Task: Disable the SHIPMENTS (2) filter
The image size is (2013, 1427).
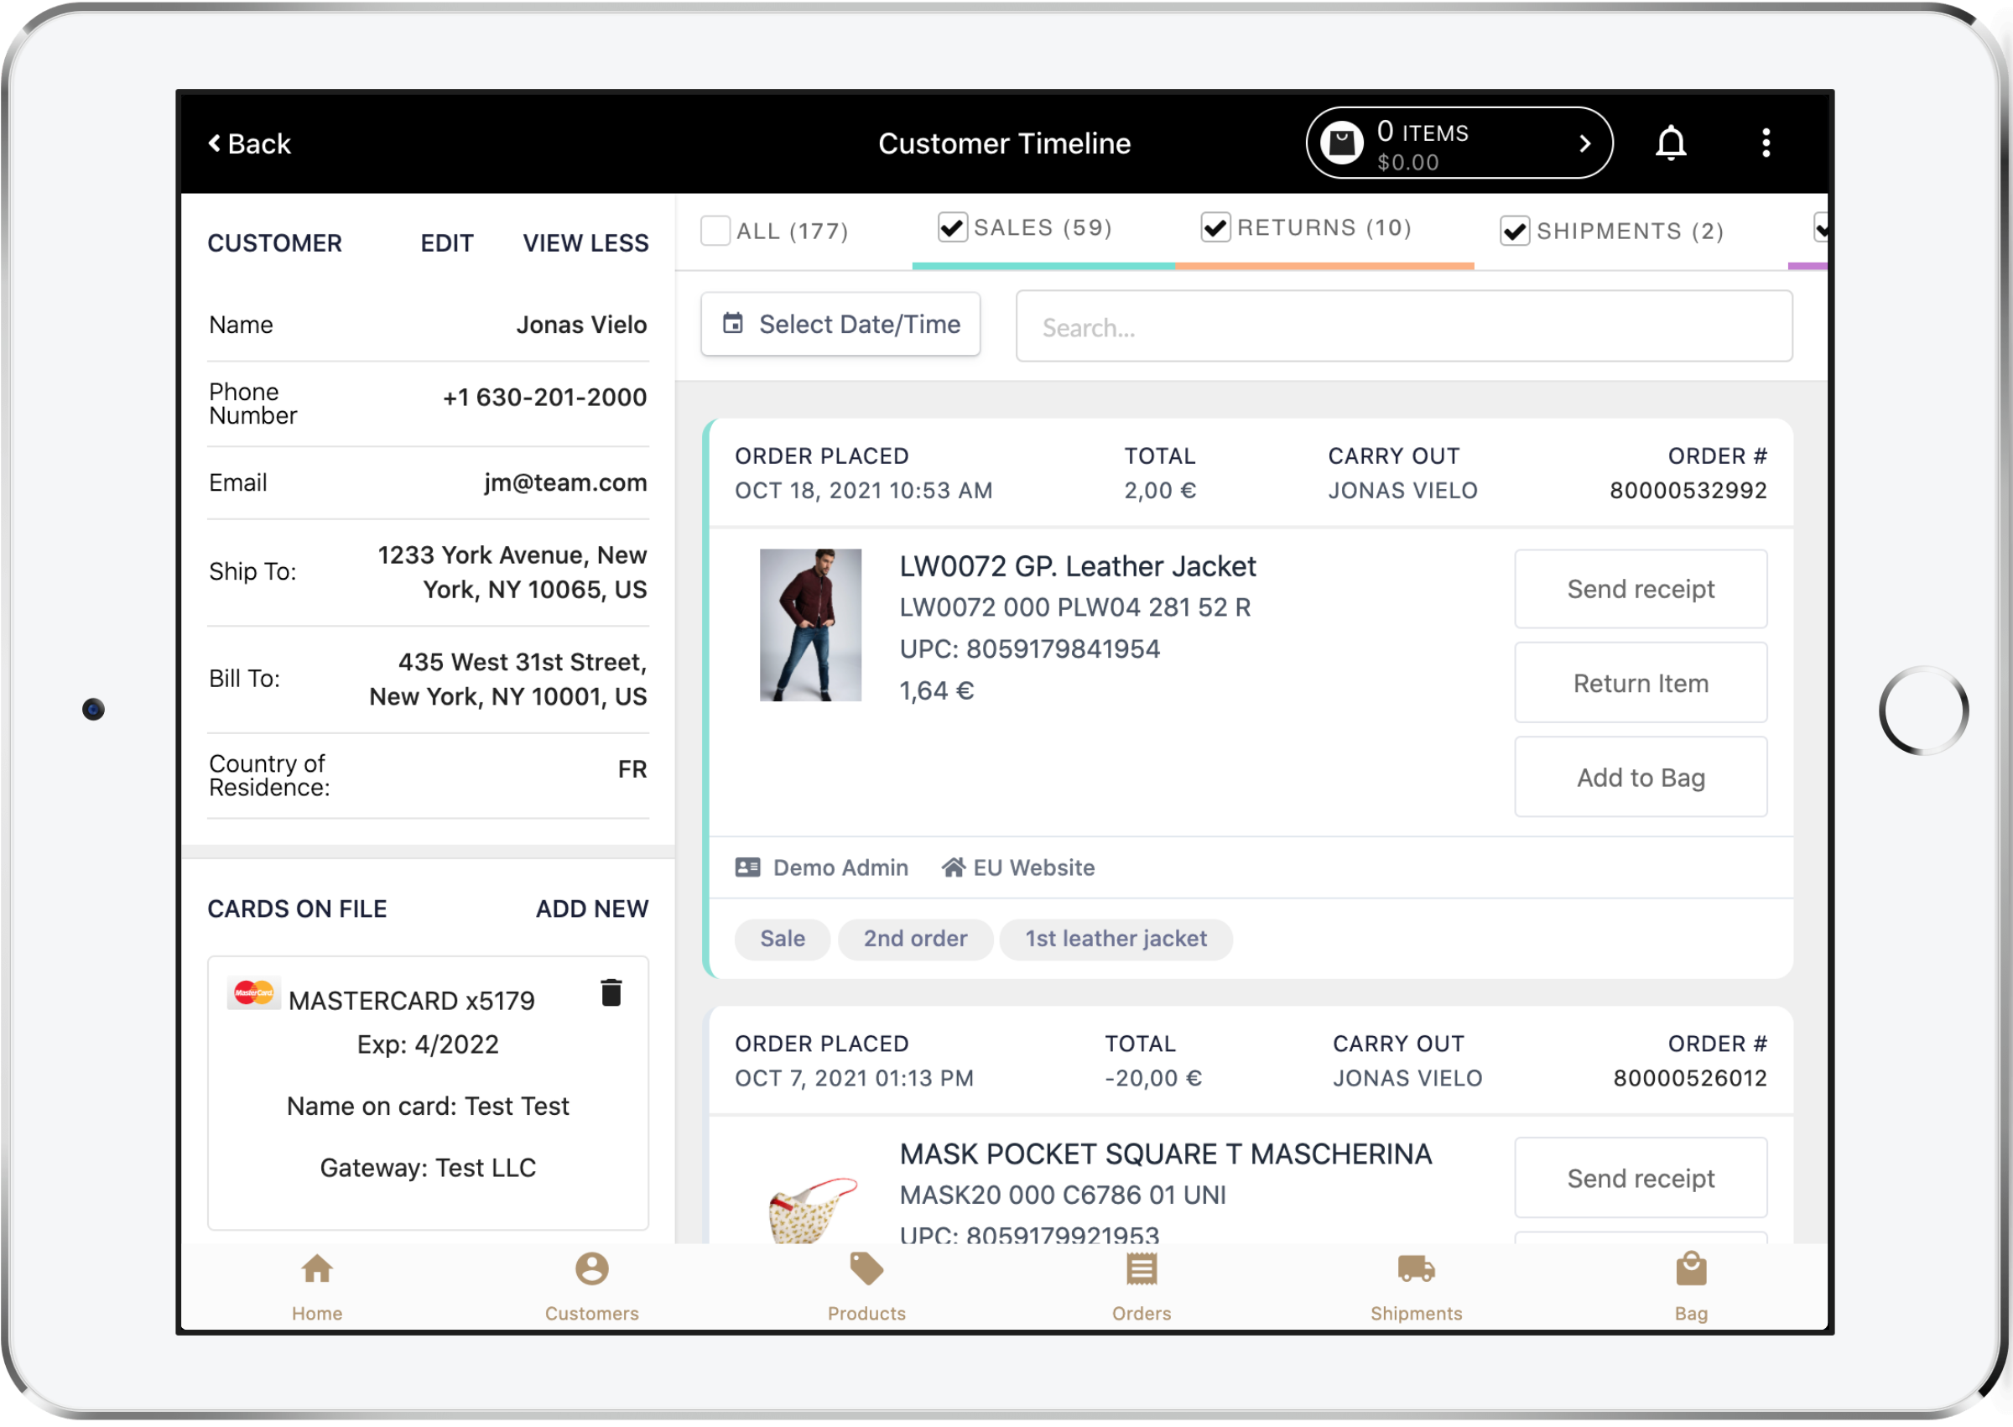Action: [1514, 230]
